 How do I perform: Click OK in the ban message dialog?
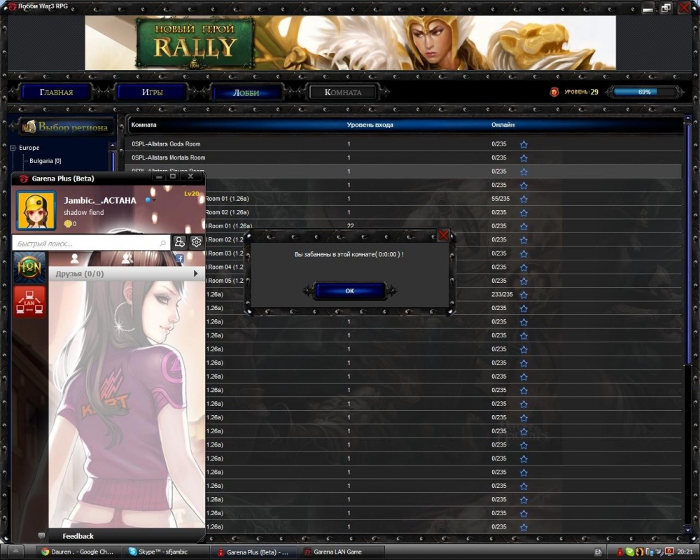tap(349, 290)
